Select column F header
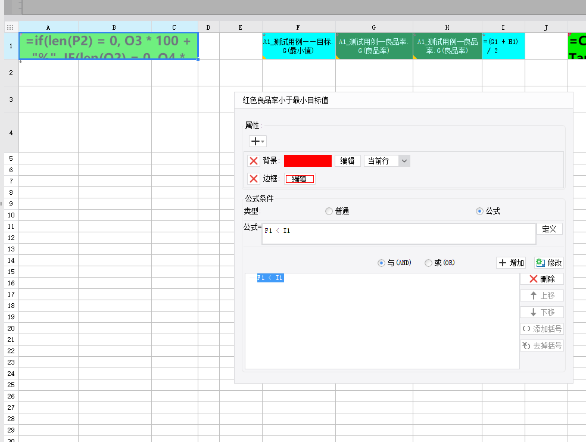586x442 pixels. tap(298, 27)
